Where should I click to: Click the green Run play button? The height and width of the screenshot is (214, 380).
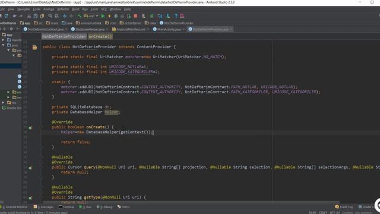pyautogui.click(x=103, y=16)
